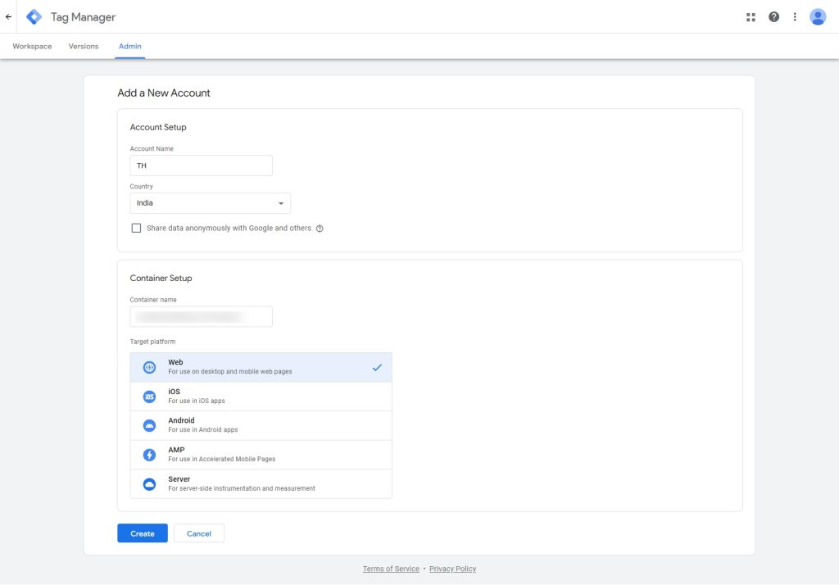Screen dimensions: 839x585
Task: Click the Account Name input field
Action: click(201, 165)
